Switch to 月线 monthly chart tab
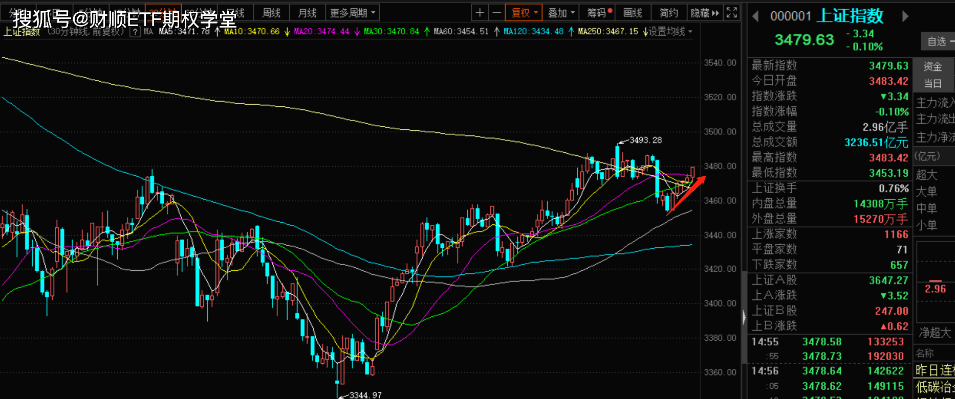 point(307,13)
